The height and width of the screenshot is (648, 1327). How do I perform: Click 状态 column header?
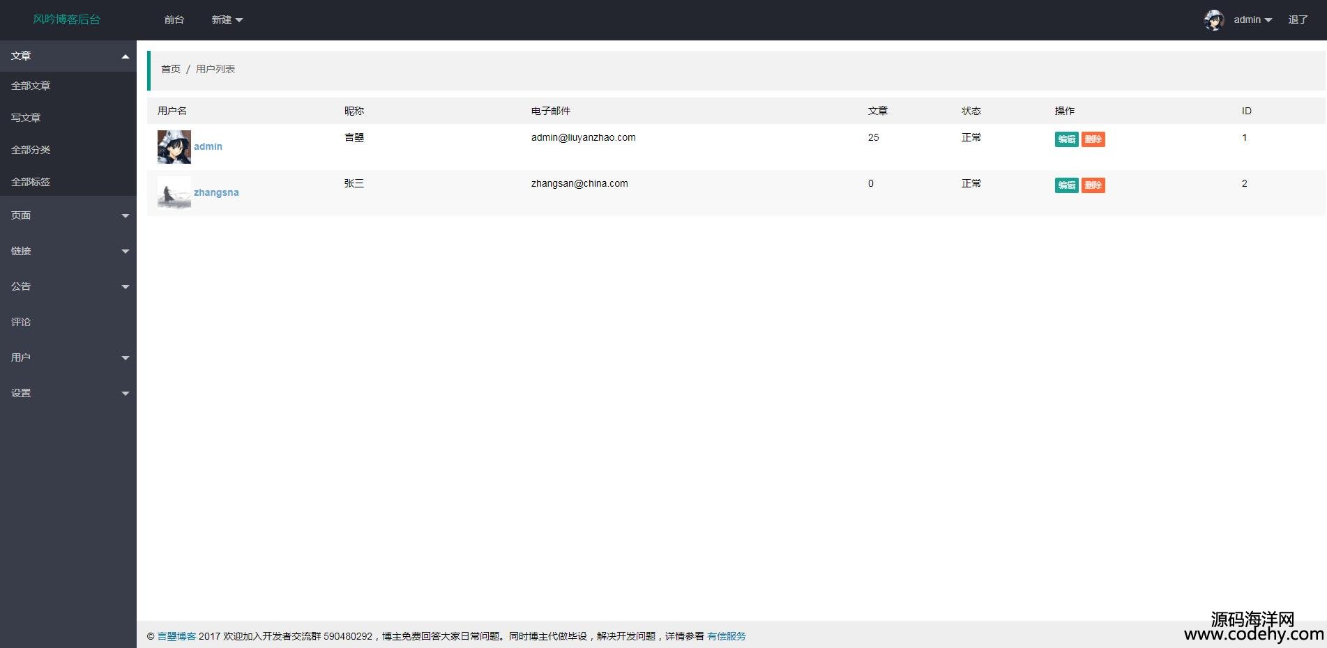tap(971, 111)
